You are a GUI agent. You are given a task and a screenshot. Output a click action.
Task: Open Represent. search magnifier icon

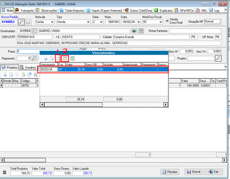[x=34, y=58]
